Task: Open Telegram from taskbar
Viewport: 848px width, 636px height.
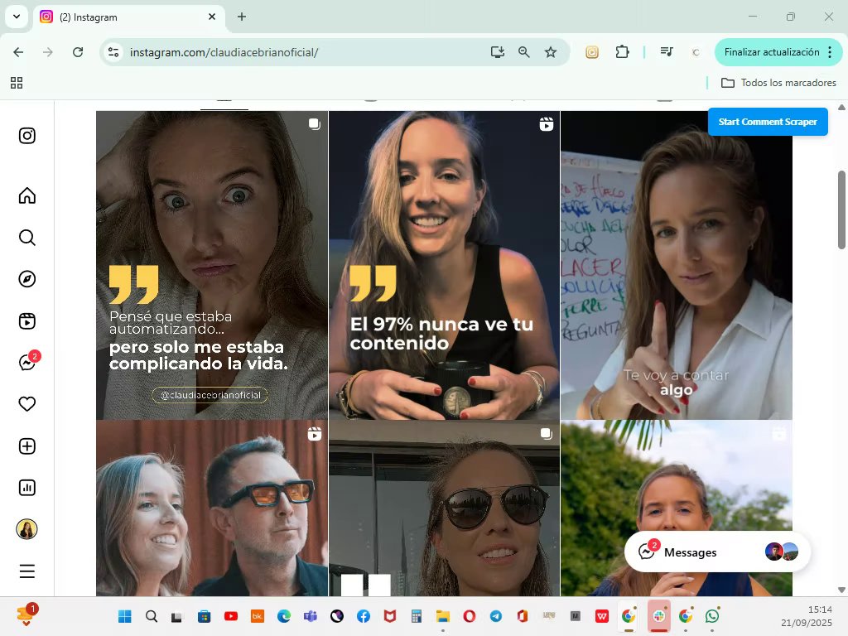Action: click(x=496, y=616)
